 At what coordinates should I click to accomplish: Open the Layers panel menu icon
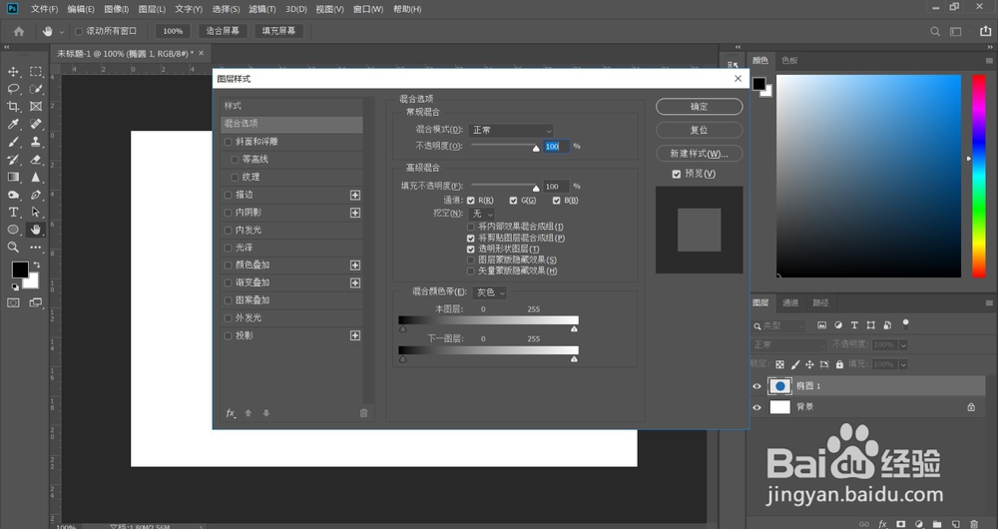pyautogui.click(x=989, y=303)
